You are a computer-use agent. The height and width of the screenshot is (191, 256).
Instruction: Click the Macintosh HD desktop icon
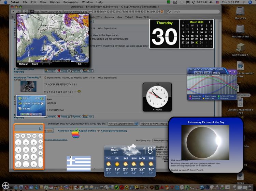pyautogui.click(x=240, y=31)
